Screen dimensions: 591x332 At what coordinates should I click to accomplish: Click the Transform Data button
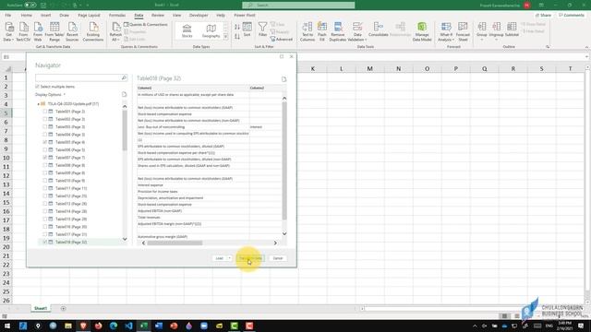click(250, 258)
